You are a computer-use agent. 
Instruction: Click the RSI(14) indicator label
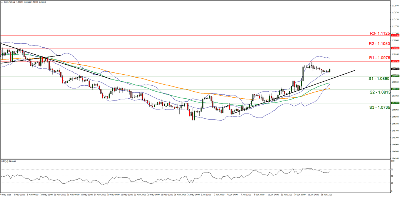click(x=7, y=161)
